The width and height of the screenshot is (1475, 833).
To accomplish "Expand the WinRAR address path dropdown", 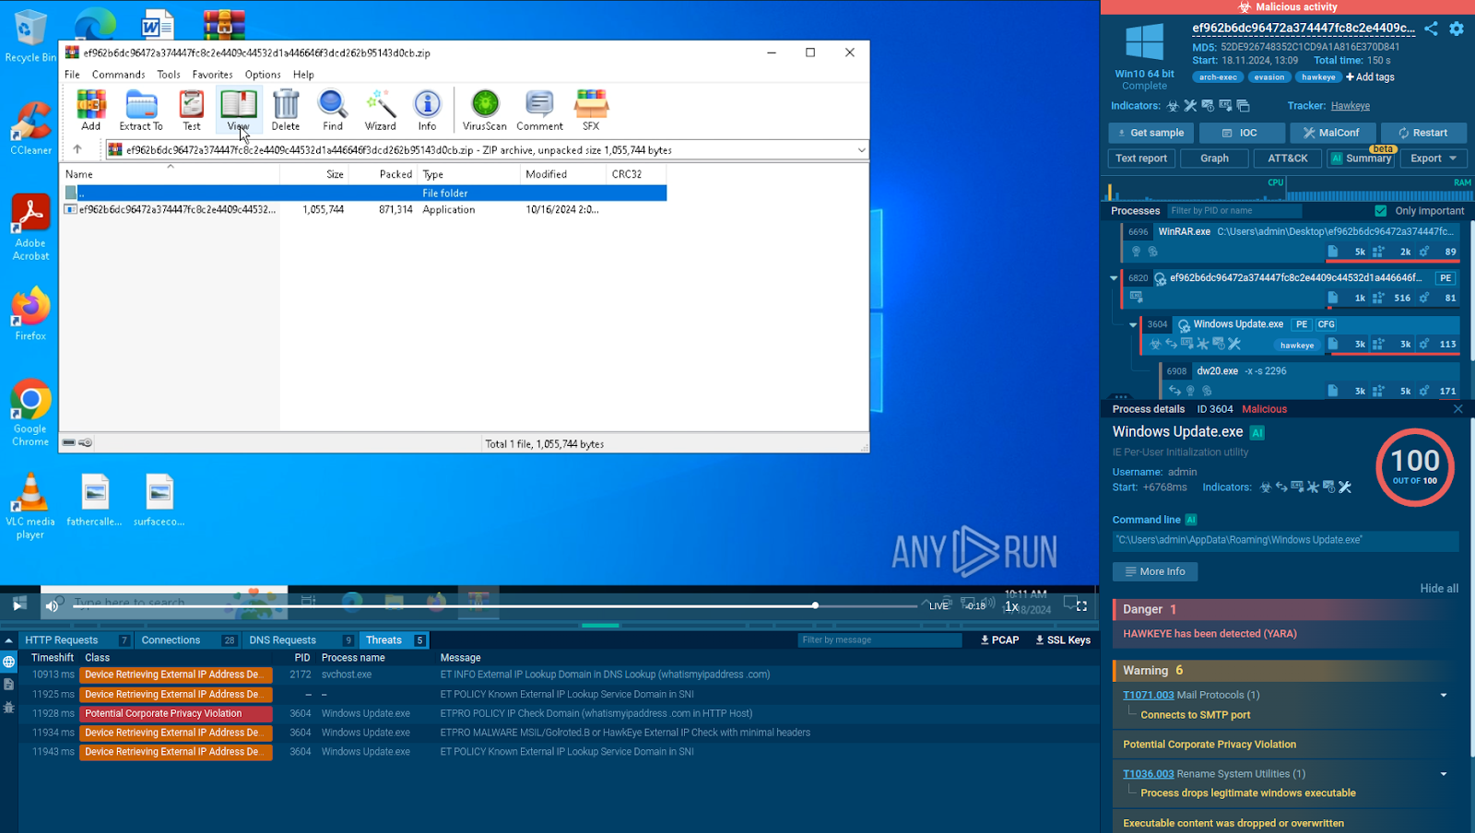I will 861,149.
